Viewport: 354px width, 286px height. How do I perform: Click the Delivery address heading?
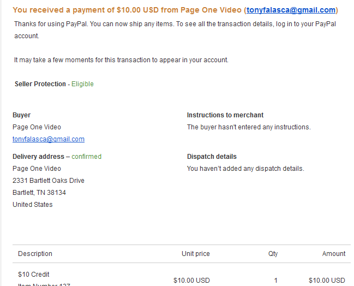[x=38, y=157]
